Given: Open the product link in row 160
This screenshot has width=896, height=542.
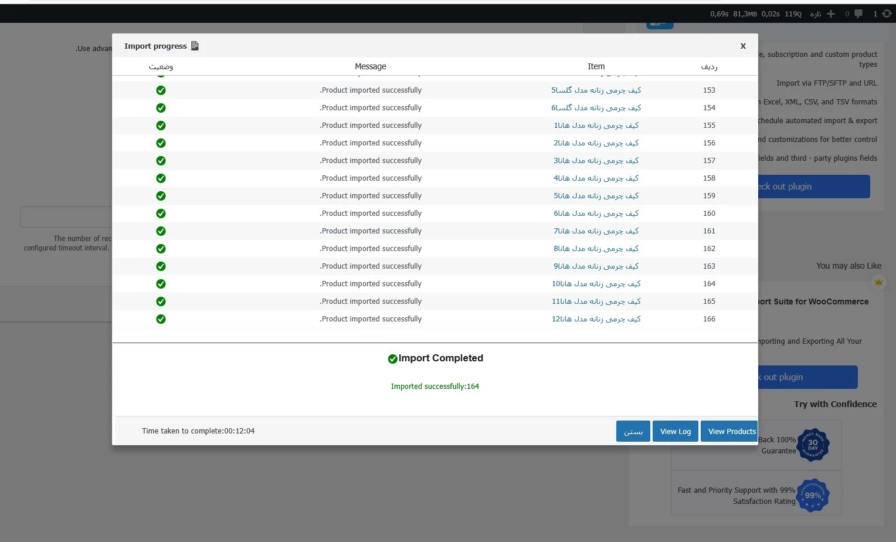Looking at the screenshot, I should 596,214.
